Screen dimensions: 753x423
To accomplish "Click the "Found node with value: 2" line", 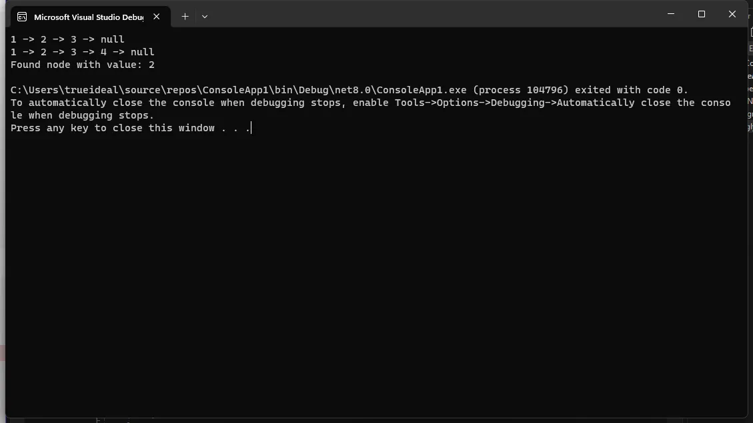I will pos(82,65).
